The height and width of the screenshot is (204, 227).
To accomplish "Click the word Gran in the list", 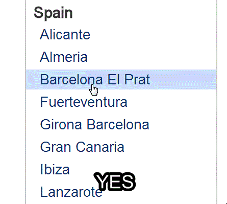I will pos(56,147).
